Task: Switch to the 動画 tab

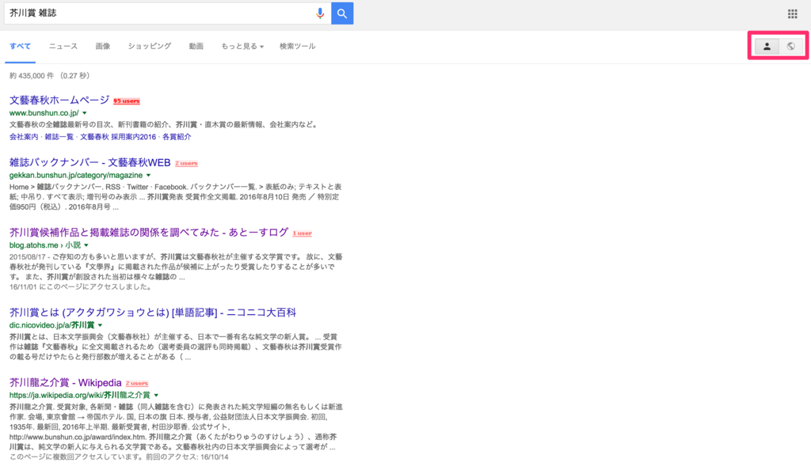Action: (196, 46)
